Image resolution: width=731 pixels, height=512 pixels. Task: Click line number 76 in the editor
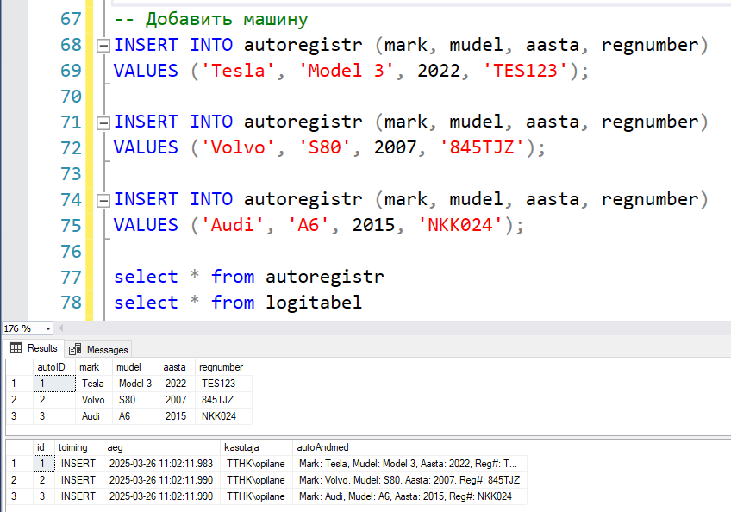click(71, 252)
